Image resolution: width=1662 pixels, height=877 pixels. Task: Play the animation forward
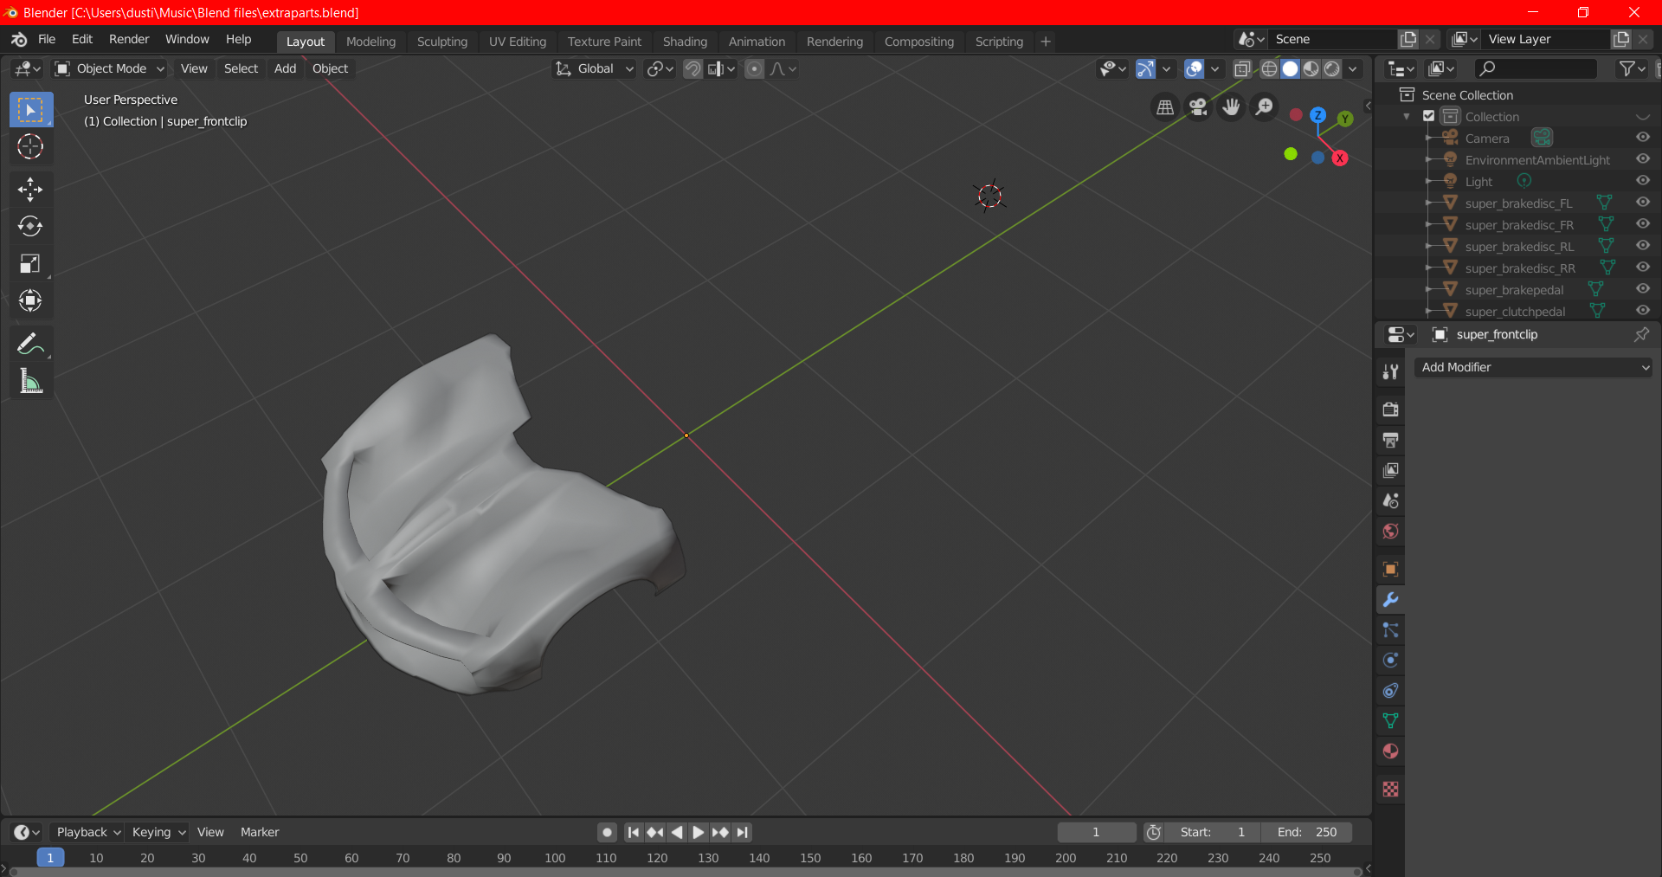click(699, 832)
